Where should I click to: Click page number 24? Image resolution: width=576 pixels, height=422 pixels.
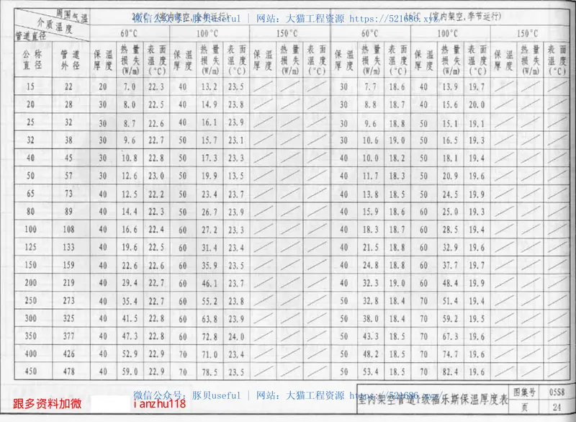[x=557, y=407]
